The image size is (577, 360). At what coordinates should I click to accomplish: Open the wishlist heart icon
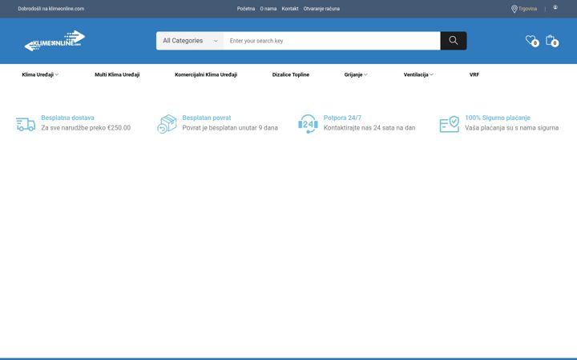tap(532, 41)
